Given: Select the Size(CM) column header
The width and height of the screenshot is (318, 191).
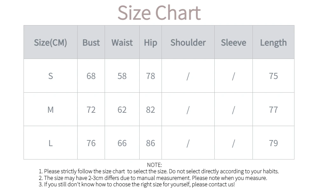Looking at the screenshot, I should tap(51, 43).
